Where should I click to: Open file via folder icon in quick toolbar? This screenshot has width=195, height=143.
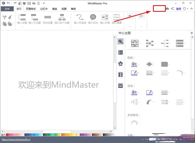pos(24,3)
